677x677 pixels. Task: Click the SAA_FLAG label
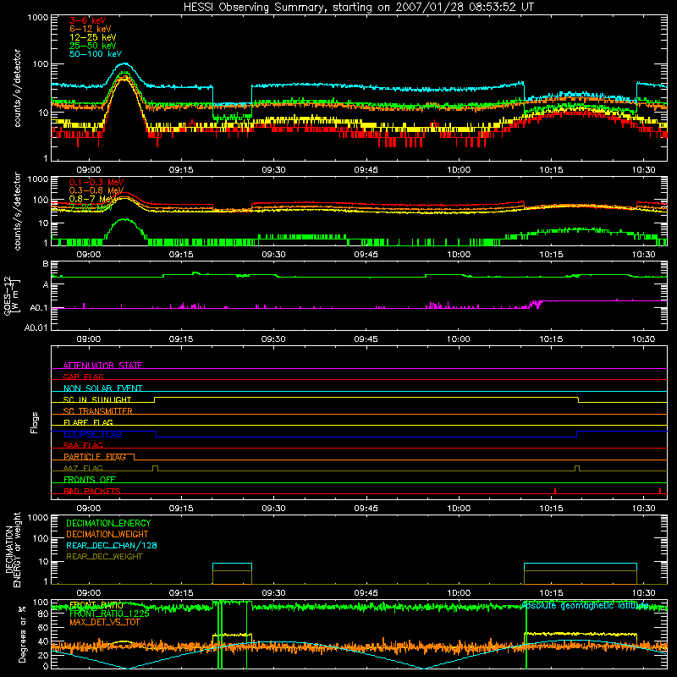click(83, 445)
